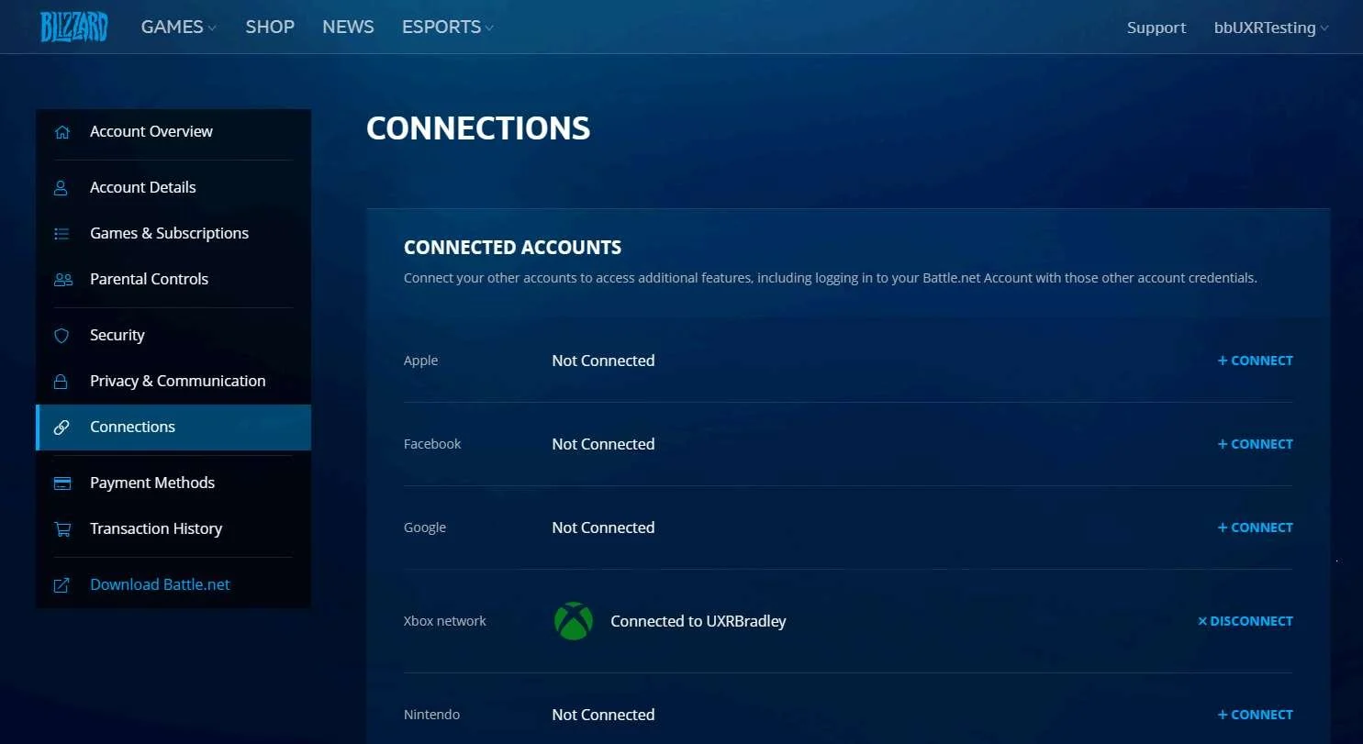Click the Payment Methods card icon
The image size is (1363, 744).
click(x=62, y=483)
